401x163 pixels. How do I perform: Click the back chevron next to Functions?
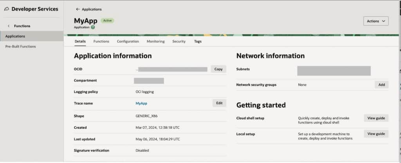coord(9,26)
